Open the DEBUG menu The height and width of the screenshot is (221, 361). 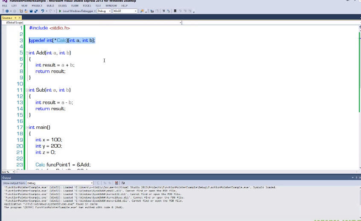click(x=62, y=6)
